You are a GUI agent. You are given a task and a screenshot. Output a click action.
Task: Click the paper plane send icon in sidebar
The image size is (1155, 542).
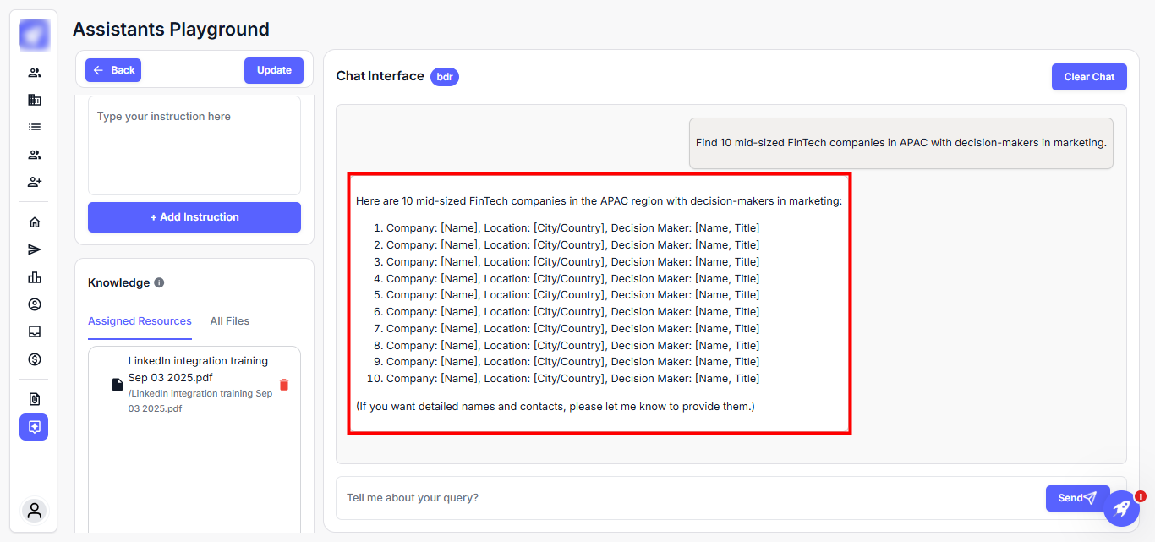coord(35,249)
